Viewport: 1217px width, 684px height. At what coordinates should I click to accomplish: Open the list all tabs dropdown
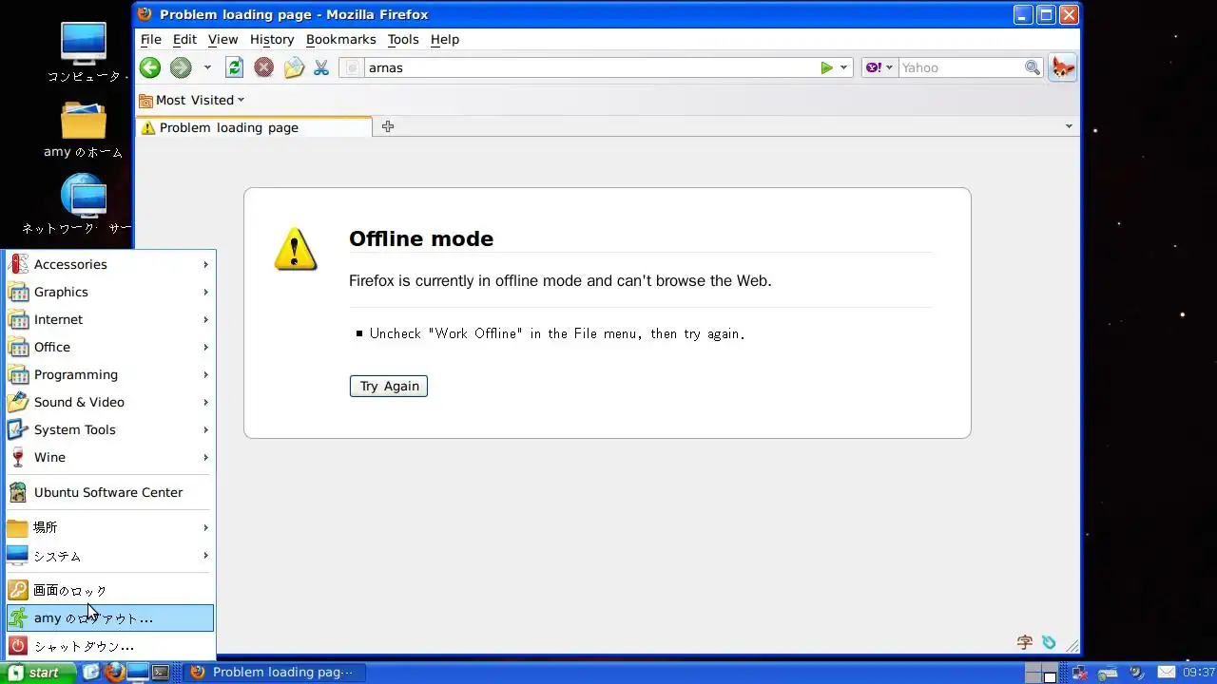point(1069,126)
